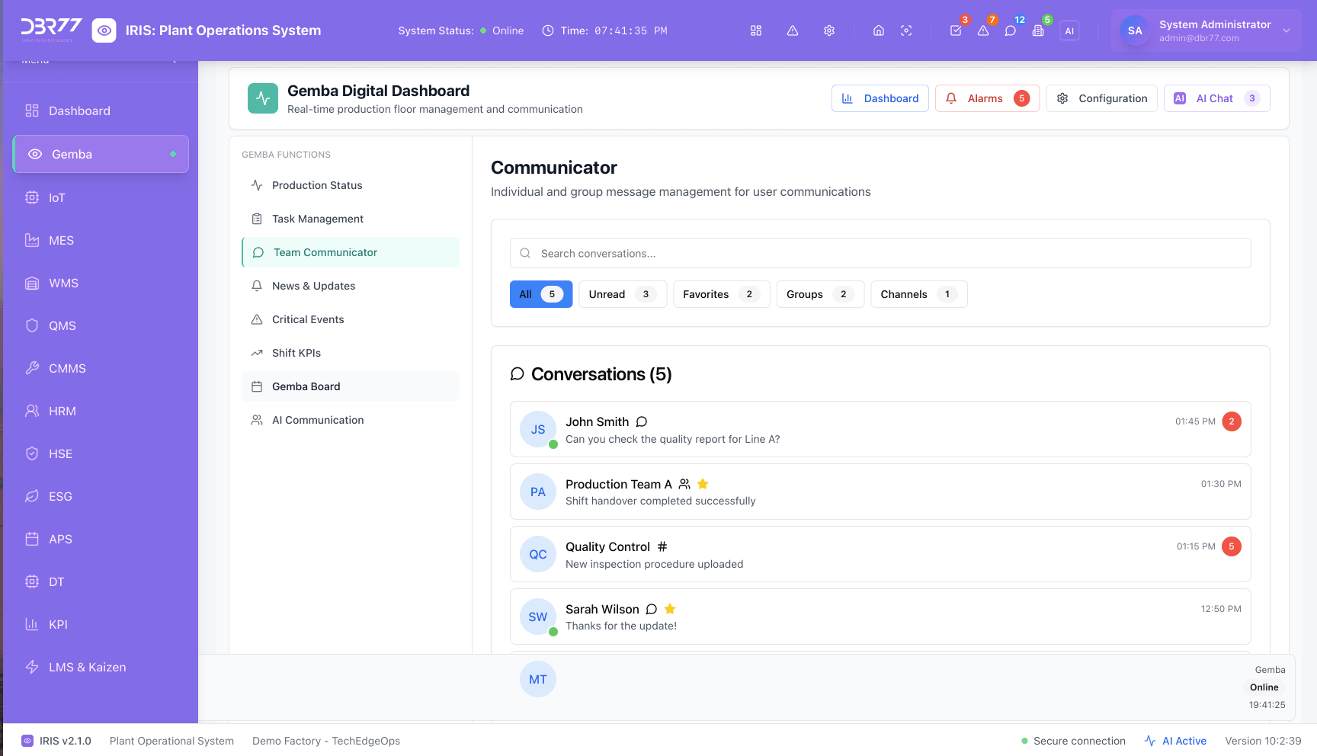Click the focus scan icon in top navigation
The image size is (1317, 756).
(x=906, y=30)
